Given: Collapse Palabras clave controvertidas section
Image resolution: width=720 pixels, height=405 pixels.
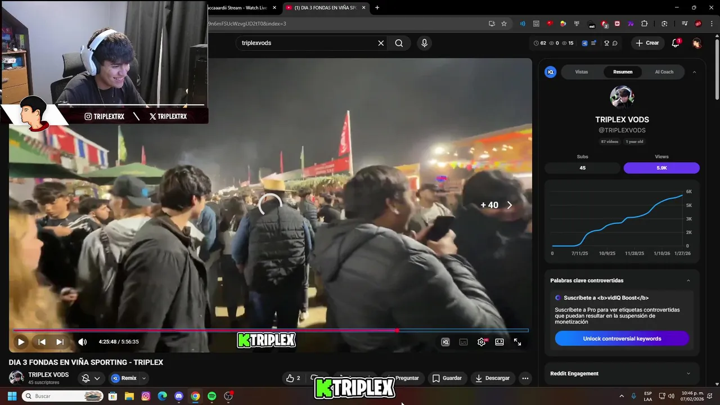Looking at the screenshot, I should [x=688, y=281].
